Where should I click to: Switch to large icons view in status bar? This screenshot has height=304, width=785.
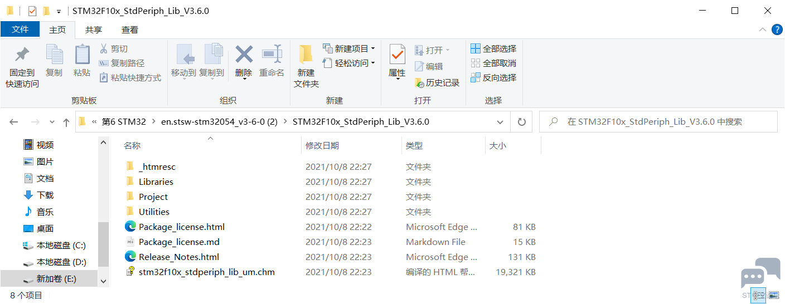(774, 296)
